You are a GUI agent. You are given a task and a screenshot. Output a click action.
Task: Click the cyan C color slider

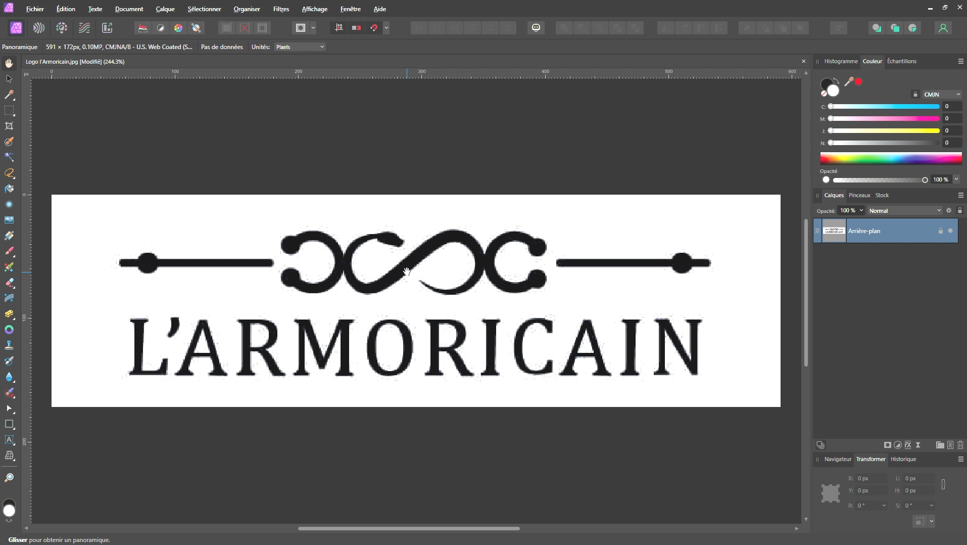coord(884,107)
